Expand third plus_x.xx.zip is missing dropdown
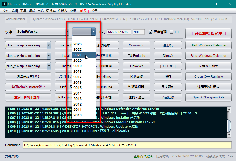Screen dimensions: 236x161 point(49,66)
